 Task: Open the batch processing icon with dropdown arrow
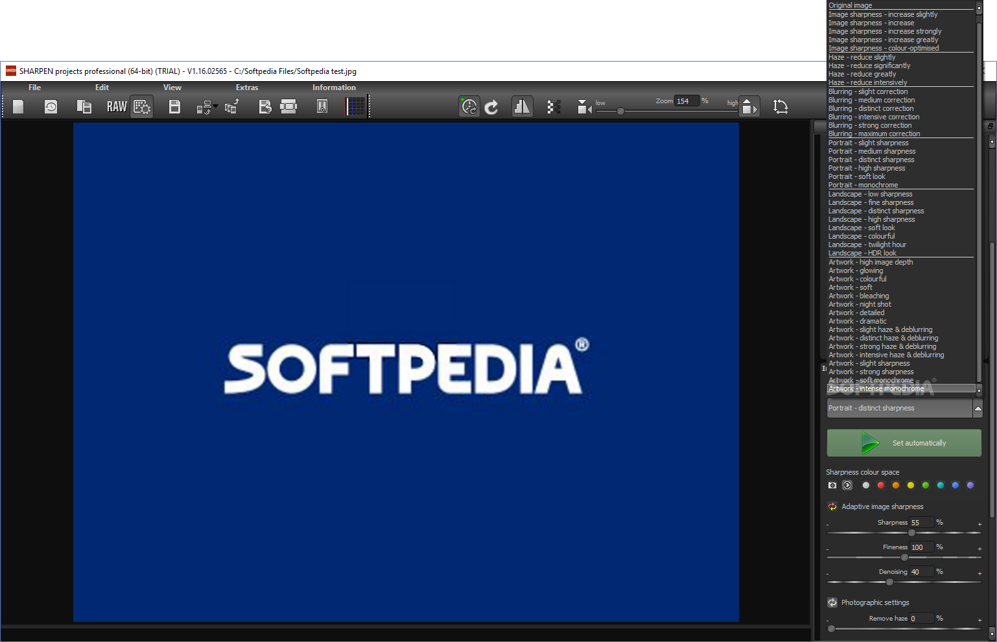[207, 106]
